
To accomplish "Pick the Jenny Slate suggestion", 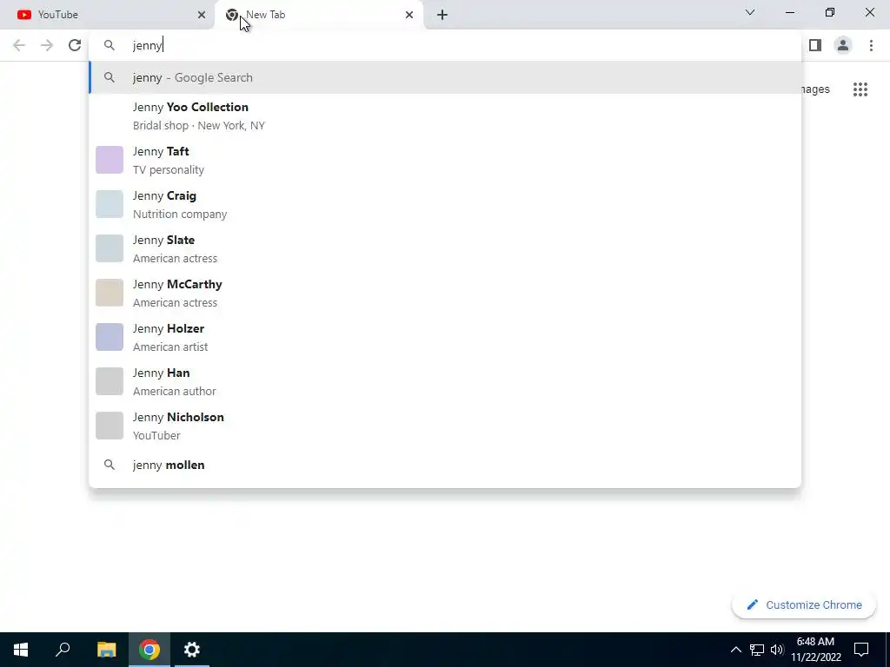I will [x=445, y=248].
